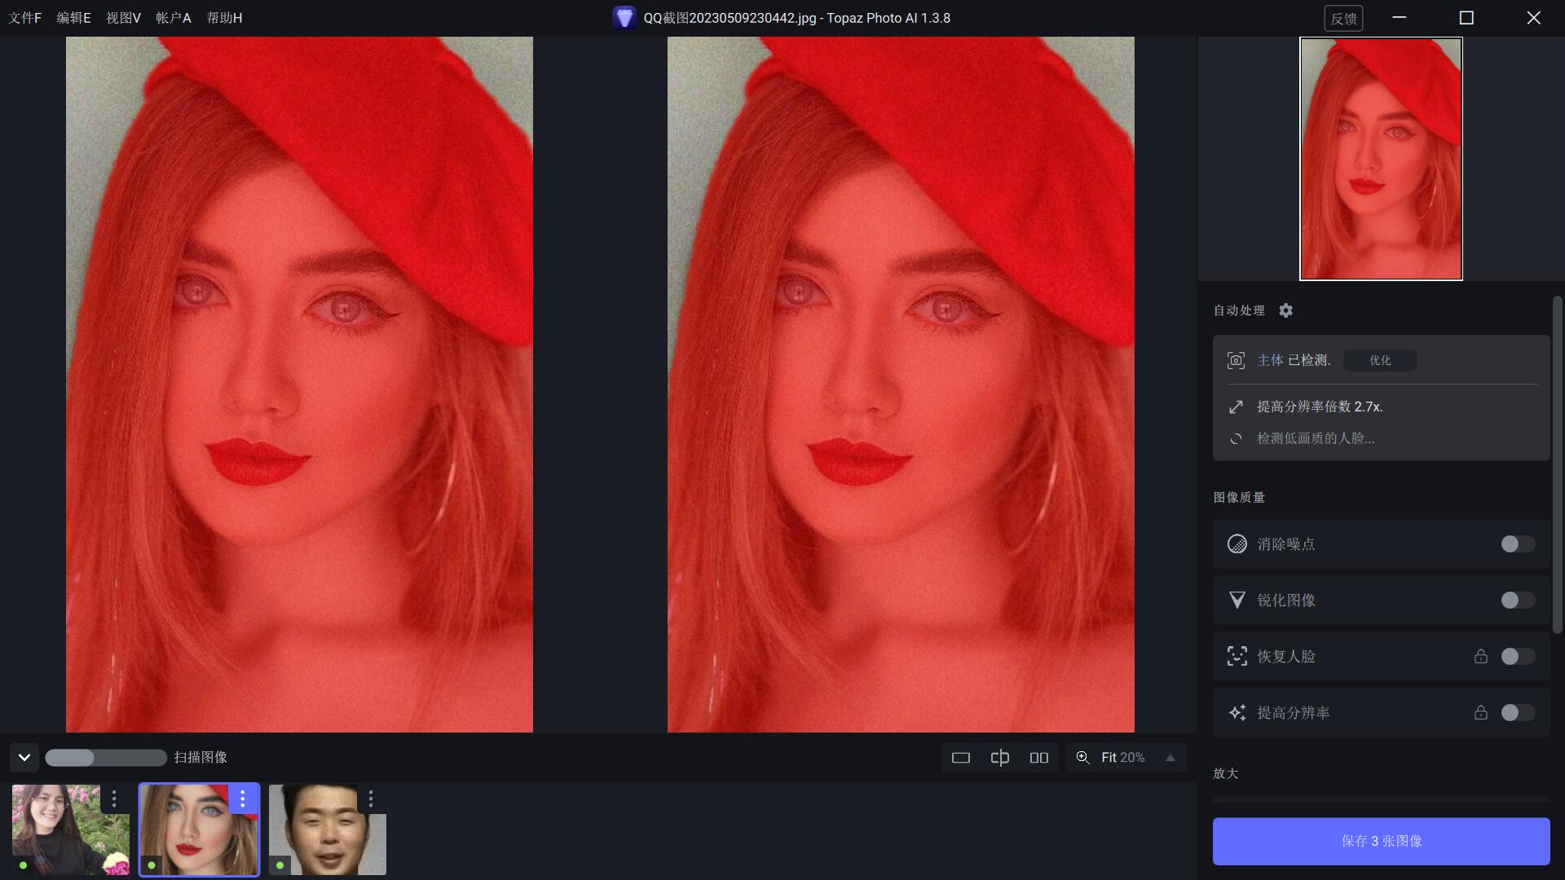Click the lock icon next to 恢复人脸
This screenshot has width=1565, height=880.
click(1481, 657)
